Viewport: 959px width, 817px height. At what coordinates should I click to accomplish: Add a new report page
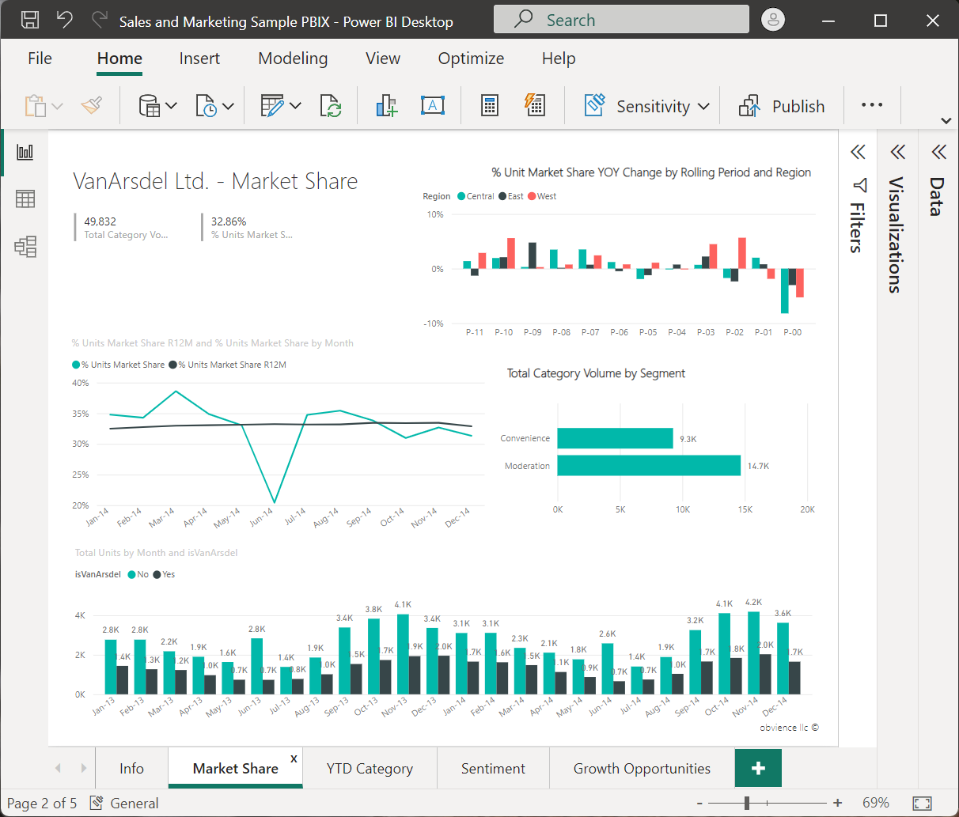pos(758,768)
